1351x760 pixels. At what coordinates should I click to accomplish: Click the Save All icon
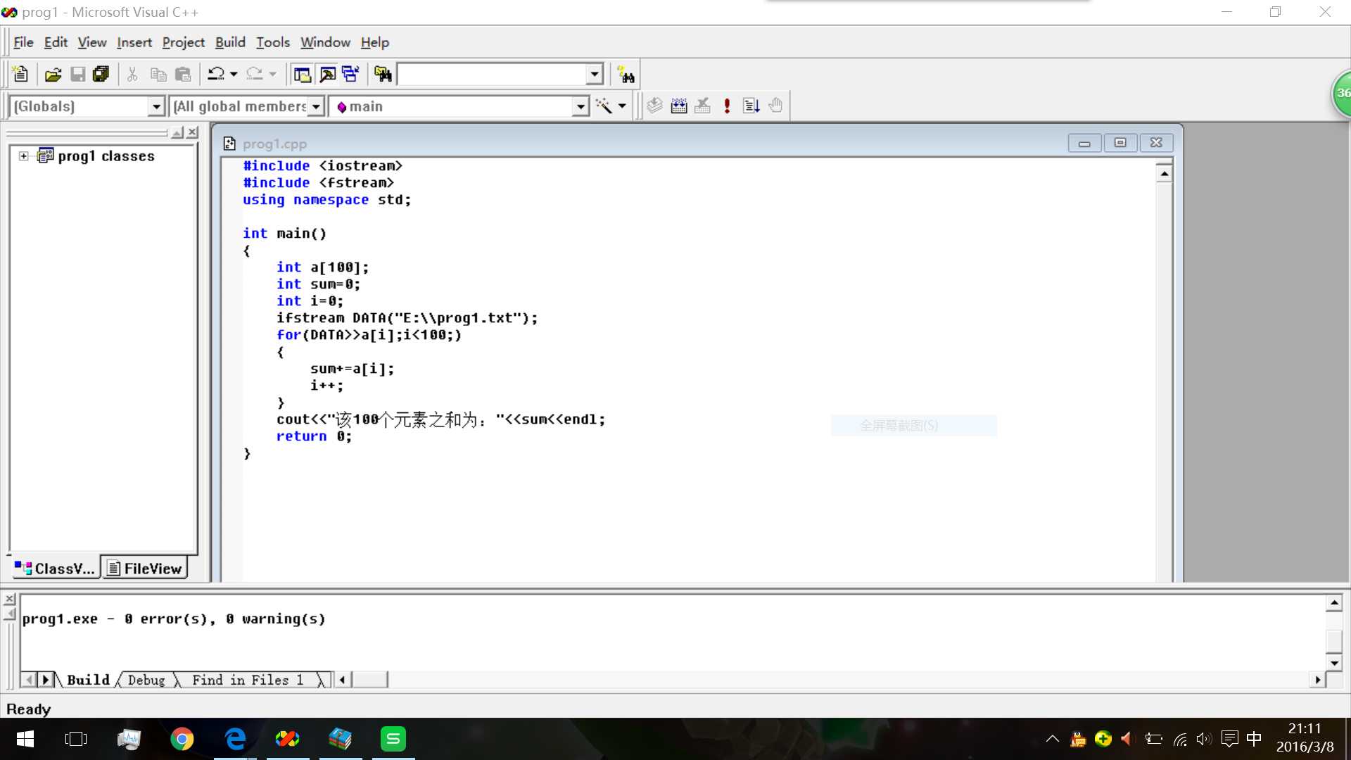coord(101,74)
